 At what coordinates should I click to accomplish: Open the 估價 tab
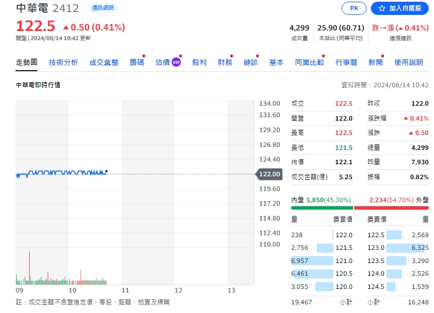coord(162,63)
